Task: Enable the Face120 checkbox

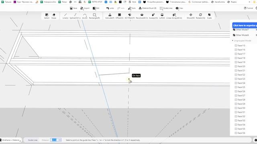Action: pyautogui.click(x=236, y=66)
